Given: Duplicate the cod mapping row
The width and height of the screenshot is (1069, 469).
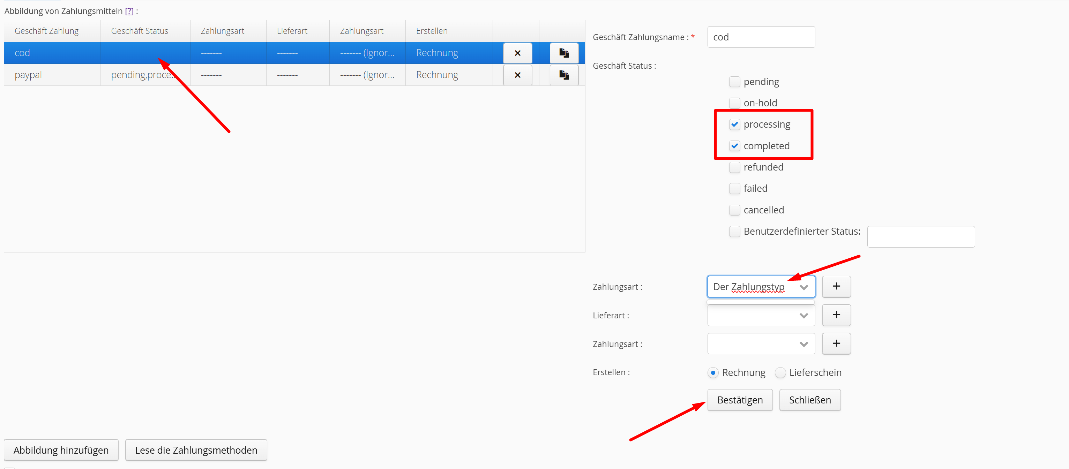Looking at the screenshot, I should point(563,53).
